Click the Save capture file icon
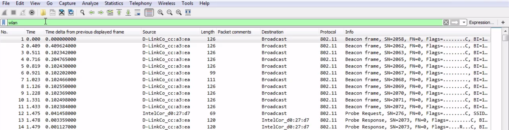Image resolution: width=509 pixels, height=130 pixels. tap(53, 12)
